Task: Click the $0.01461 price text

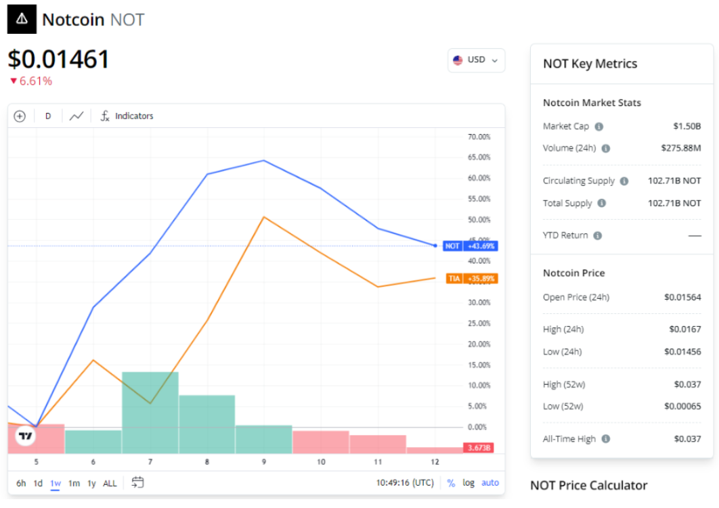Action: (x=59, y=59)
